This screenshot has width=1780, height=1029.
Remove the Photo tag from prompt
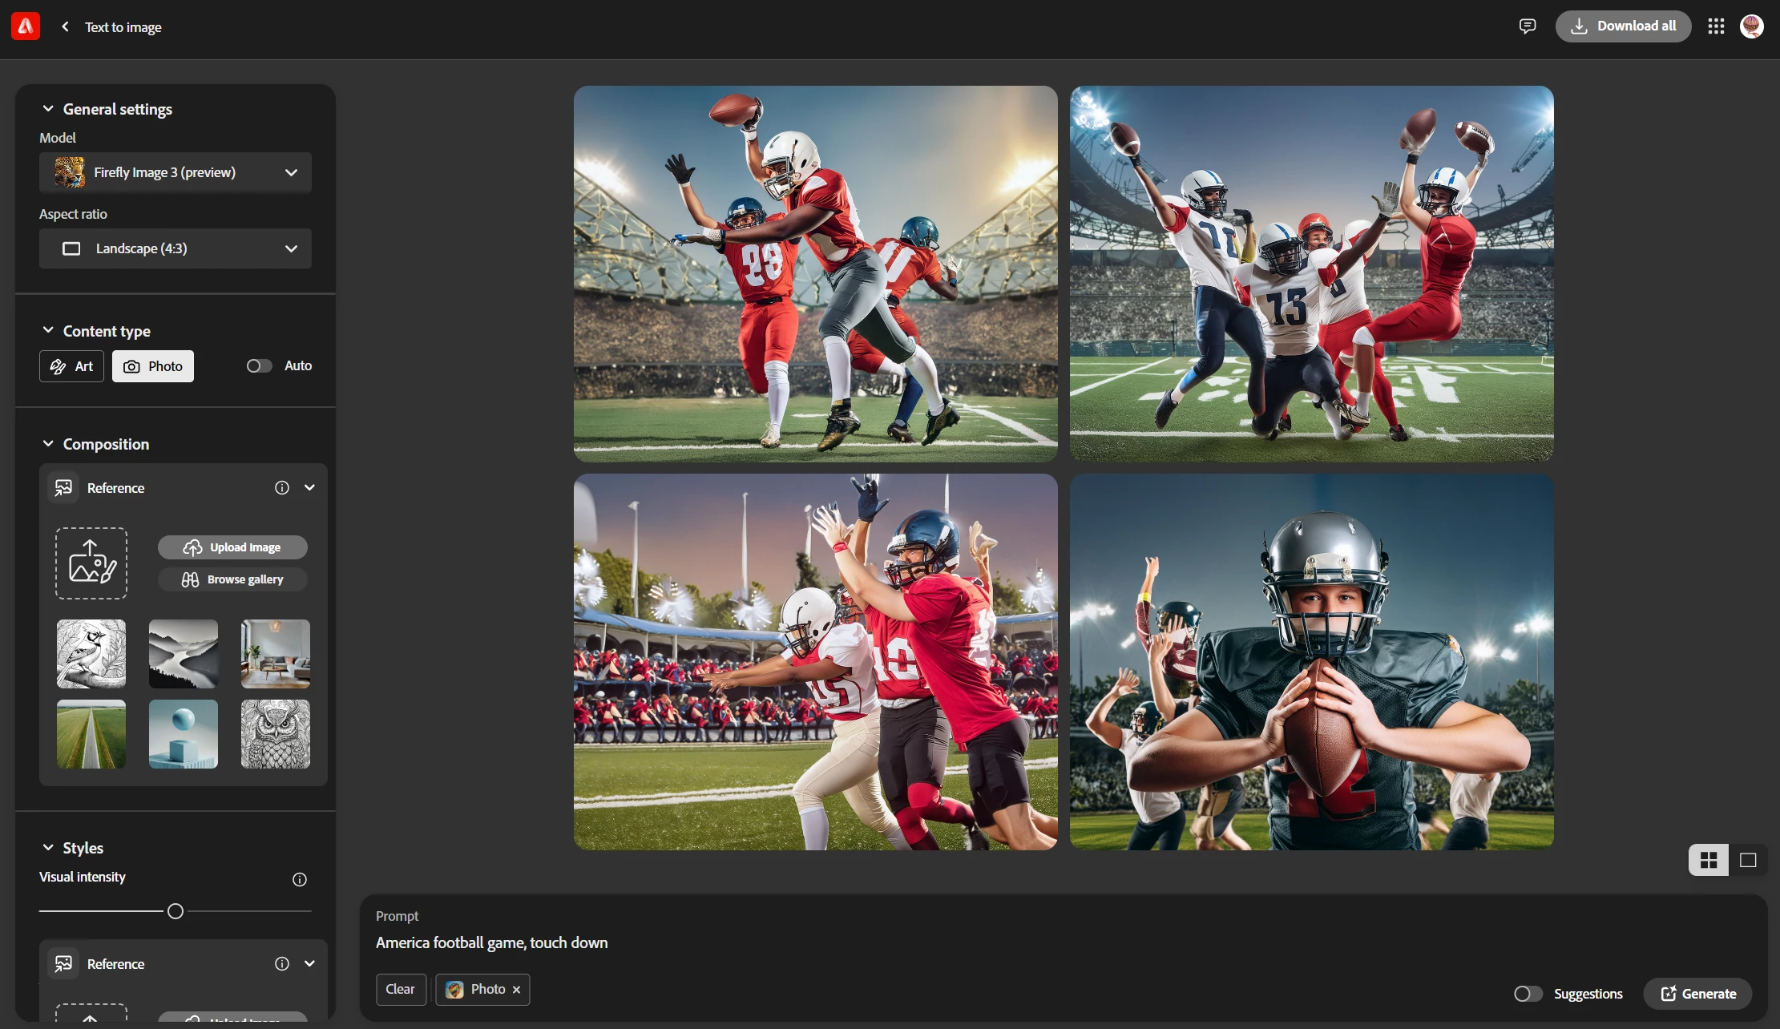[x=517, y=990]
